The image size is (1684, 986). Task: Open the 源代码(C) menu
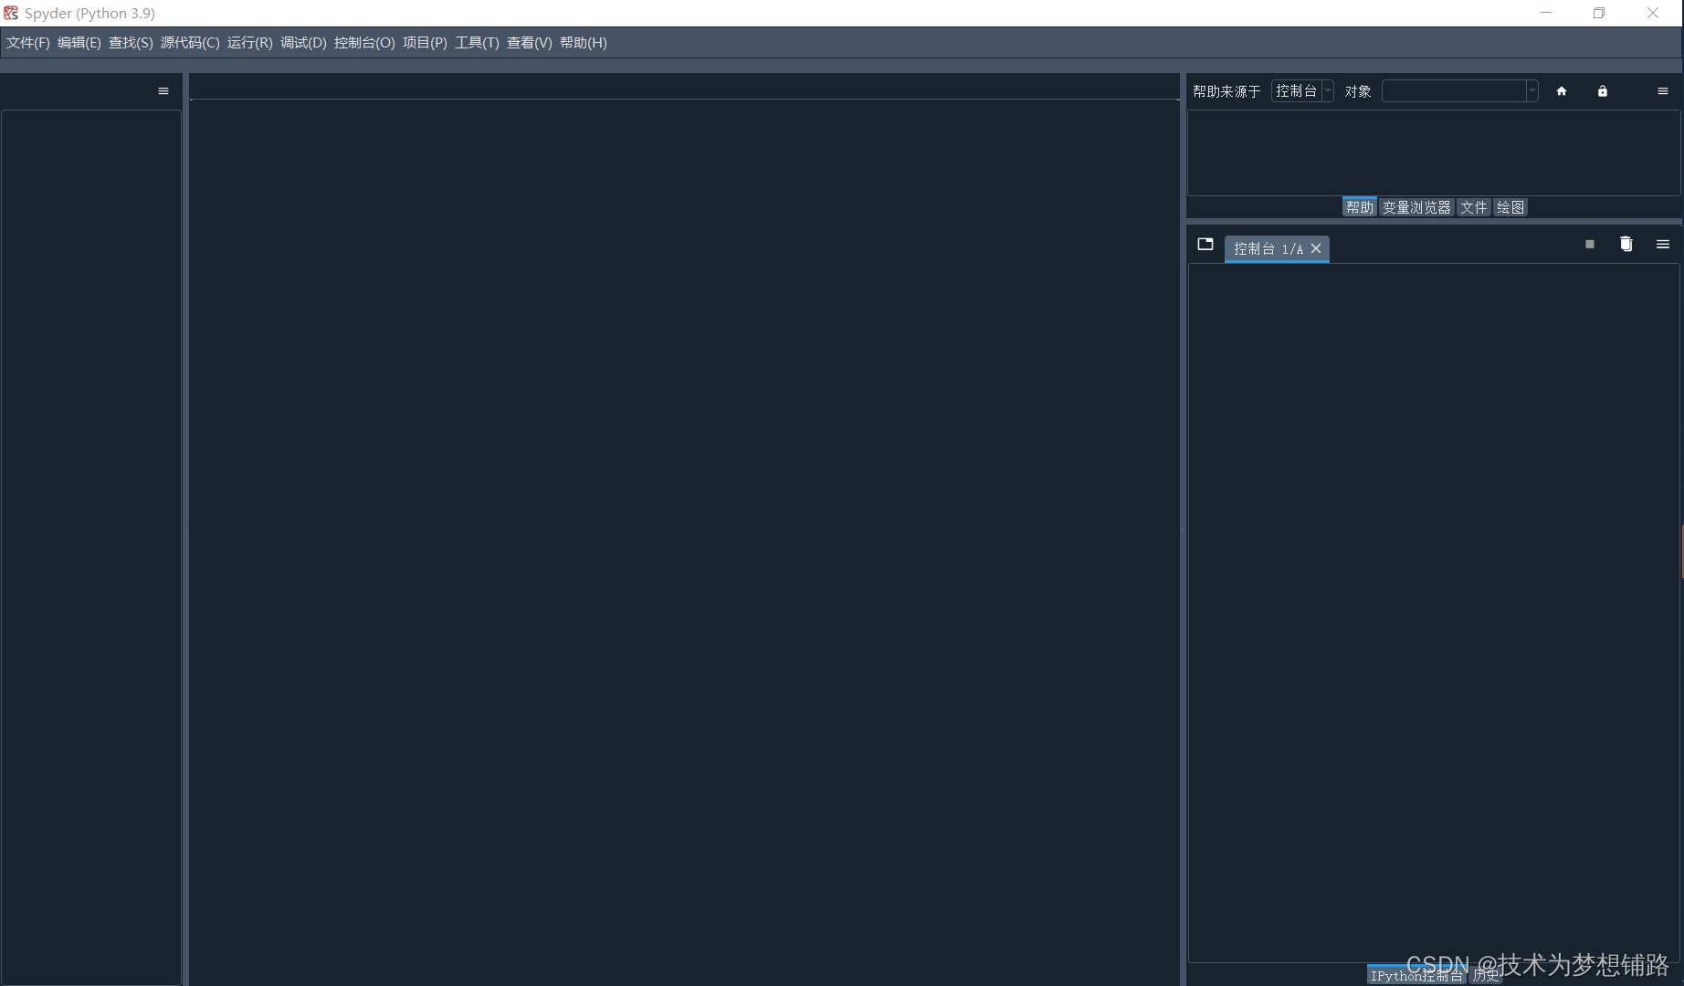pos(190,43)
